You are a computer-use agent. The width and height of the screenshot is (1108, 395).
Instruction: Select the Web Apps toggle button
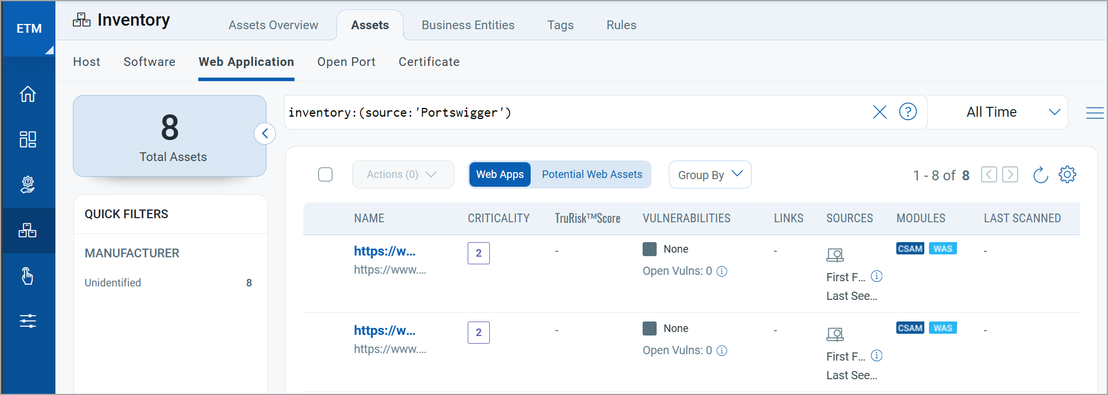[500, 174]
